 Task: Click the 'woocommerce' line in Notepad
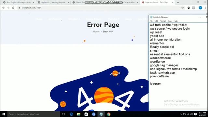(x=160, y=58)
